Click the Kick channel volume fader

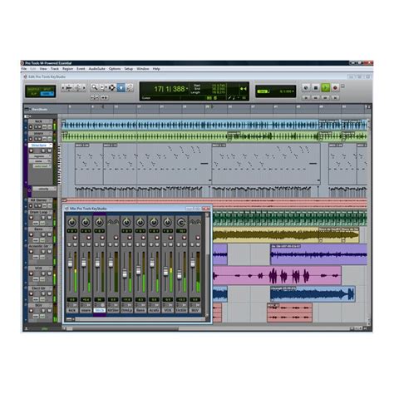[70, 263]
